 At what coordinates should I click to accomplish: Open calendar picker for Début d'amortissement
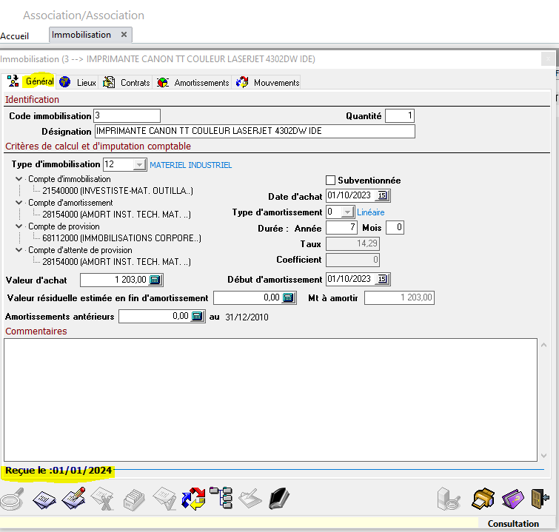pyautogui.click(x=382, y=279)
